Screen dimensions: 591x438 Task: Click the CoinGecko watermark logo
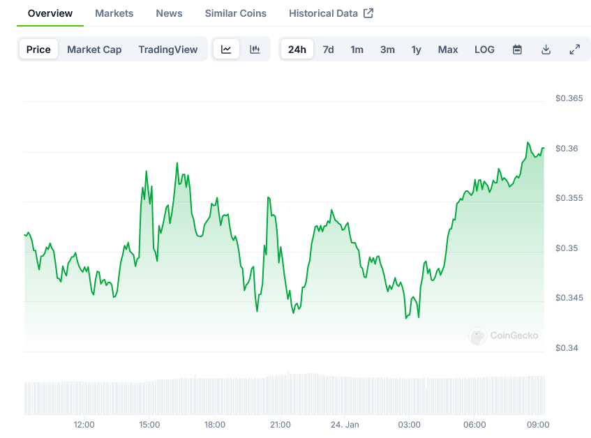click(503, 335)
